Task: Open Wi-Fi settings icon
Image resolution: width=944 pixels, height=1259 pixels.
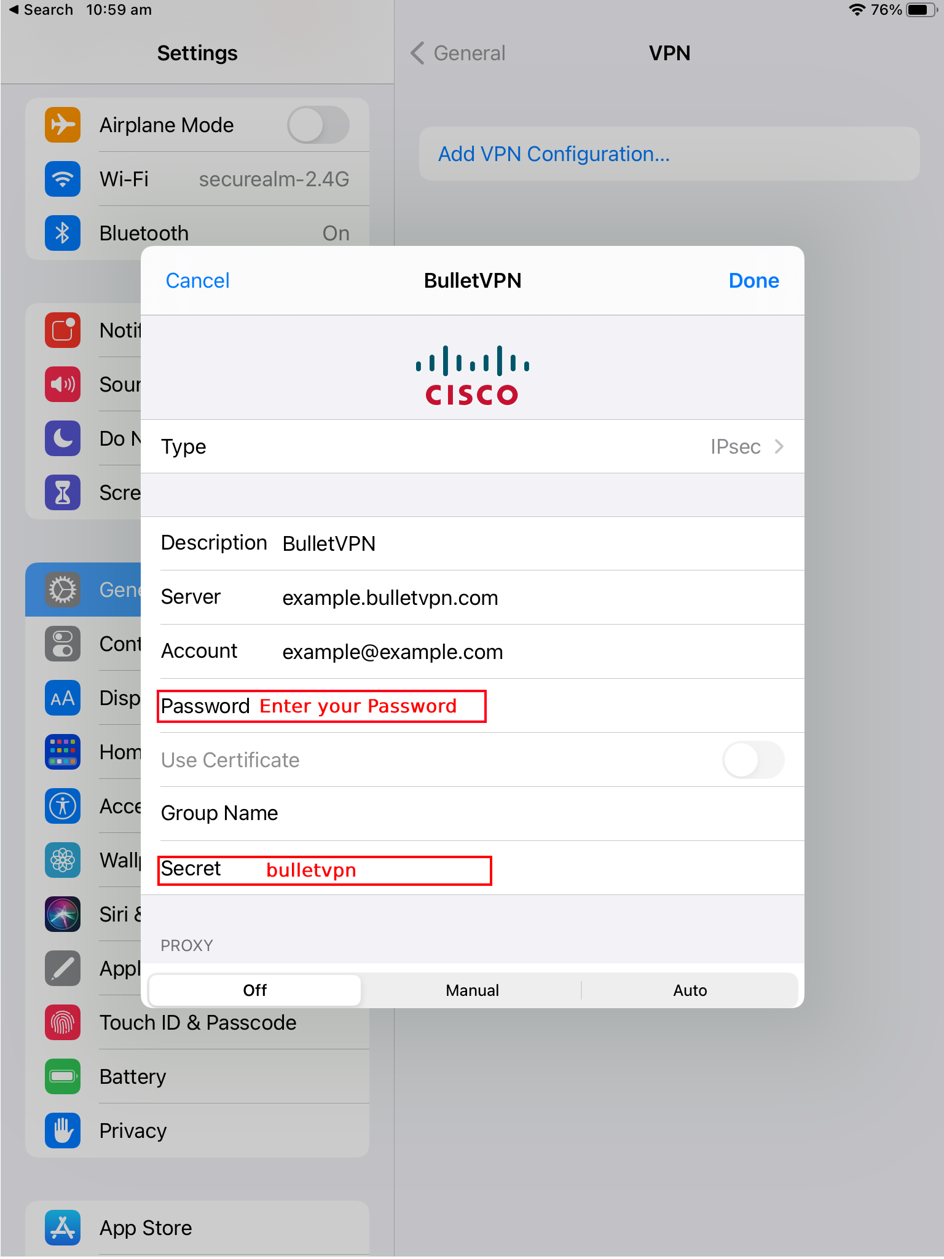Action: (63, 179)
